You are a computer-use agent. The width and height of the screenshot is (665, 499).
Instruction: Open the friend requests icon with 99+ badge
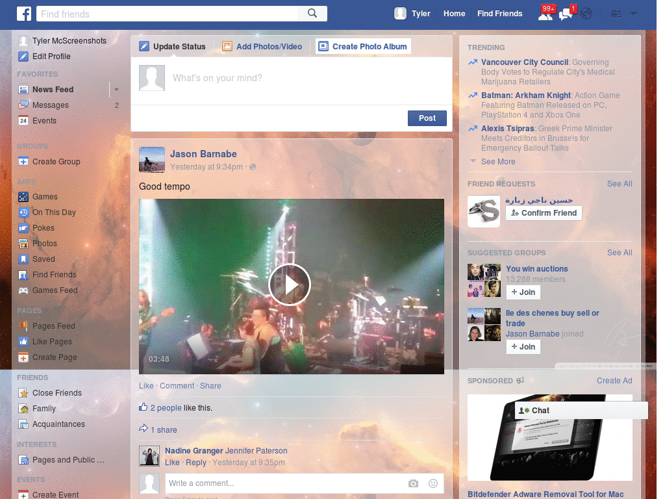(546, 13)
